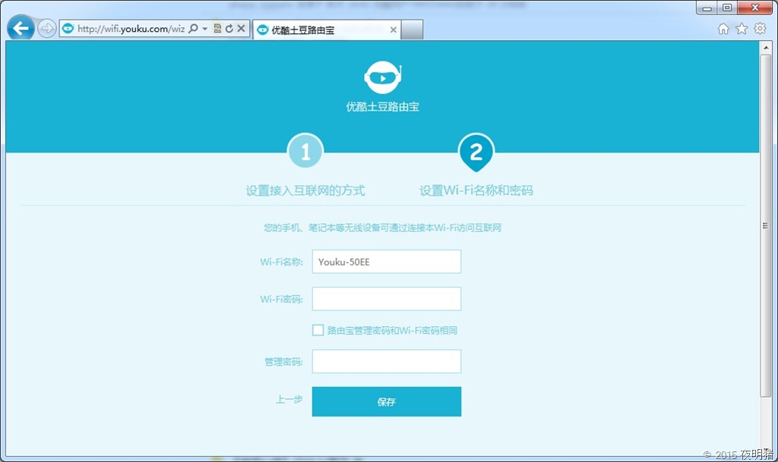Image resolution: width=778 pixels, height=462 pixels.
Task: Refresh the page using the reload icon
Action: coord(229,29)
